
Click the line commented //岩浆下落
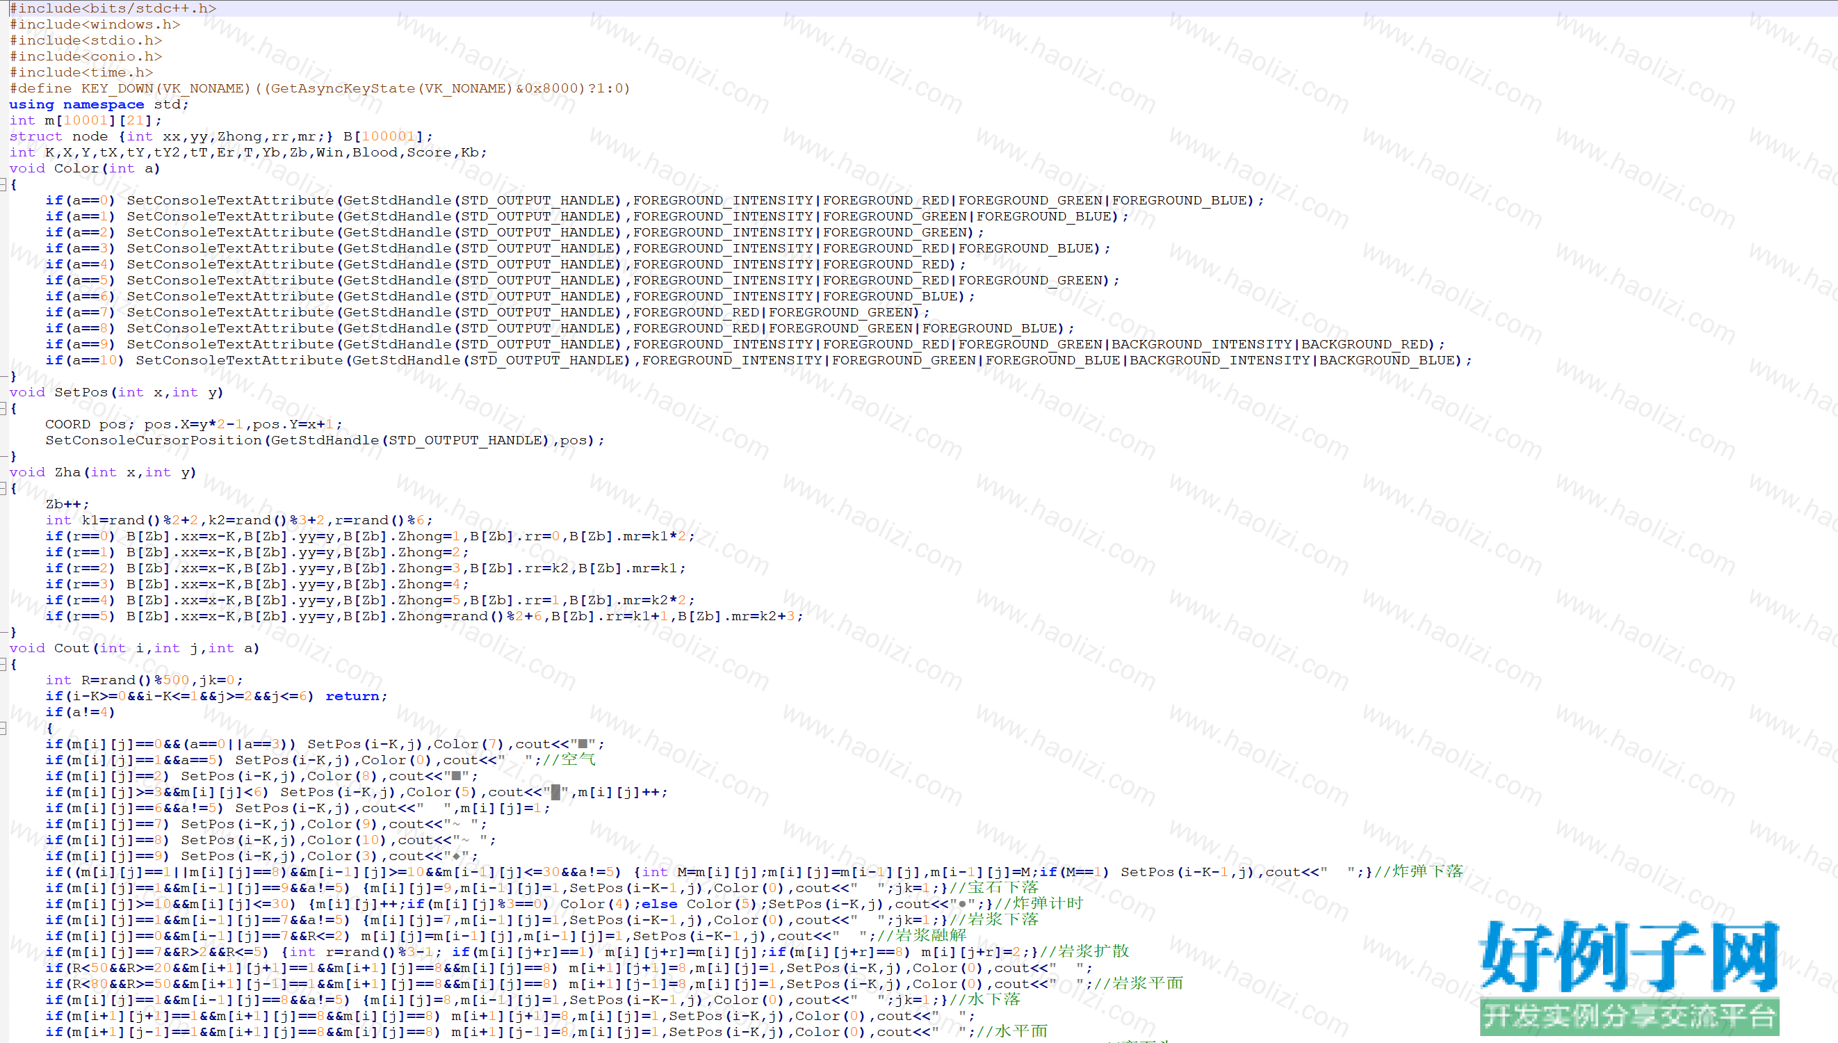pyautogui.click(x=542, y=921)
